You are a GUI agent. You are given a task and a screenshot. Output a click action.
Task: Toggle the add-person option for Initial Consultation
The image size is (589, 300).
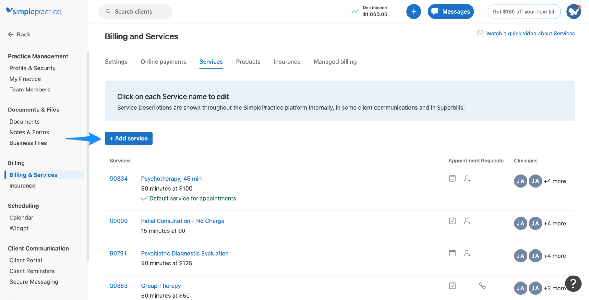click(467, 221)
